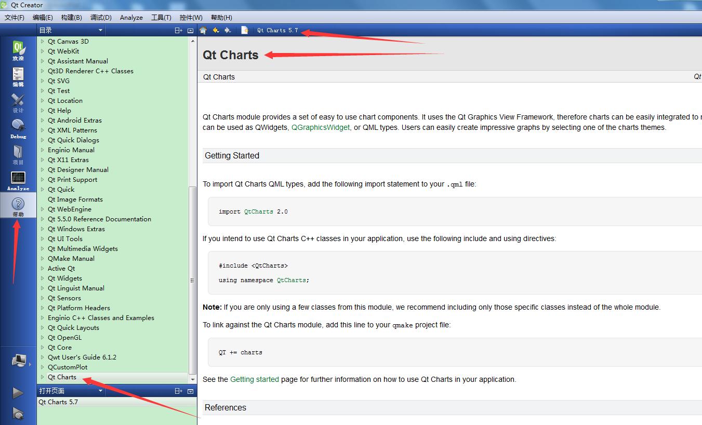
Task: Select Qt 5.5.0 Reference Documentation item
Action: (x=100, y=219)
